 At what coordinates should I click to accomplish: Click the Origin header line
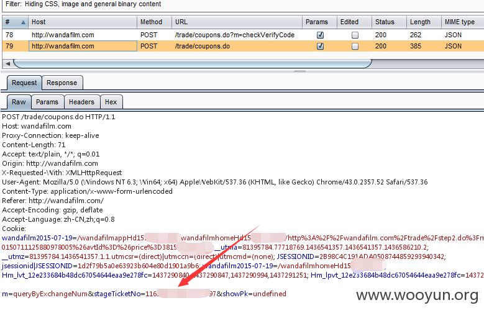(x=50, y=163)
